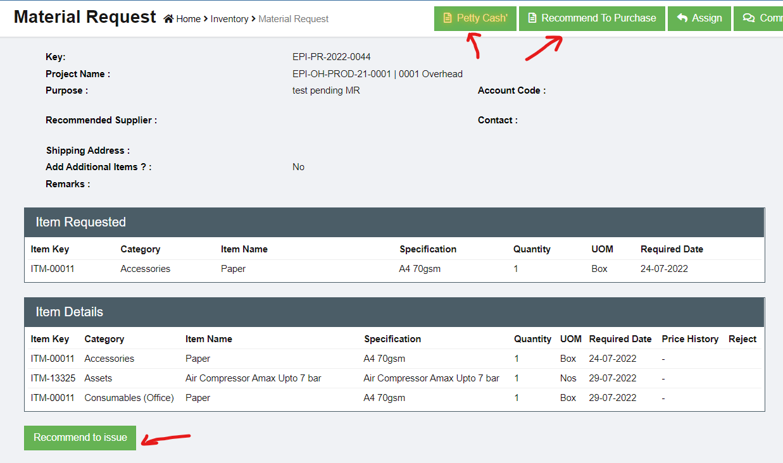This screenshot has height=463, width=783.
Task: Open the Inventory breadcrumb link
Action: (229, 19)
